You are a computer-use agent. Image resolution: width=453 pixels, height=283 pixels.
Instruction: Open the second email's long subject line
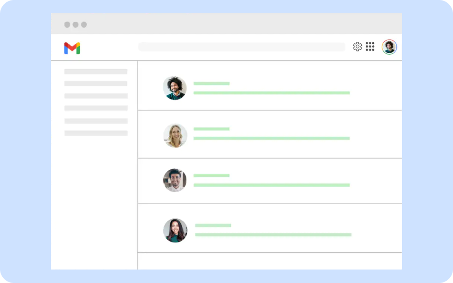271,138
